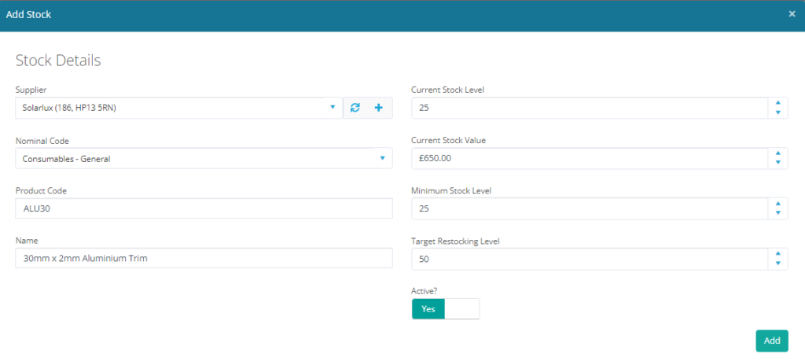Increase Minimum Stock Level with up arrow

coord(777,204)
